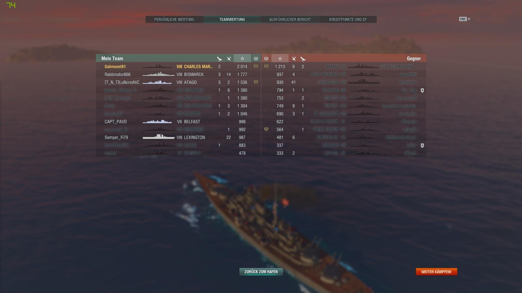522x293 pixels.
Task: Click Zurück zum Hafen button
Action: 261,272
